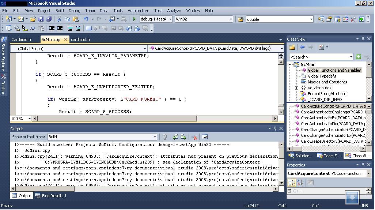This screenshot has width=375, height=210.
Task: Toggle auto-hide pin on Output panel
Action: (x=275, y=128)
